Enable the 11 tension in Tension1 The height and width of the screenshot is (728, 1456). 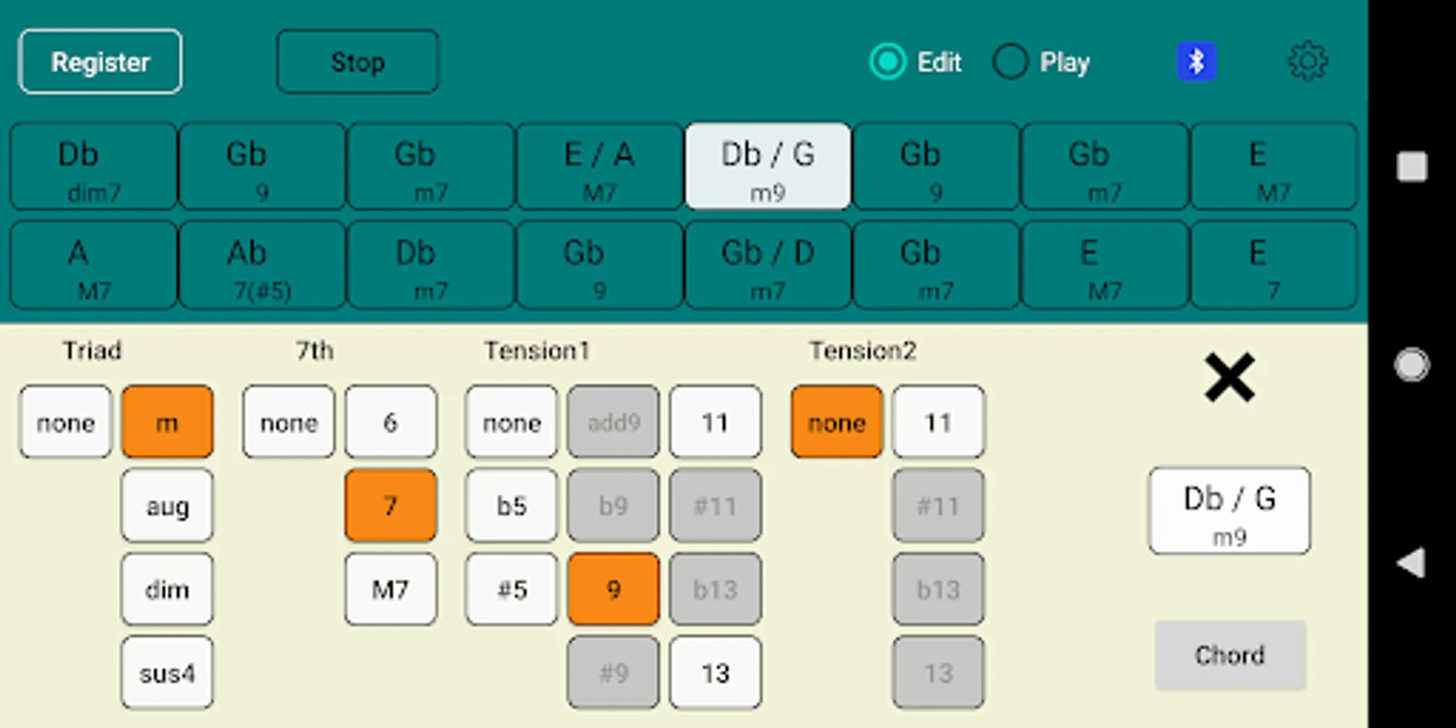[x=715, y=421]
